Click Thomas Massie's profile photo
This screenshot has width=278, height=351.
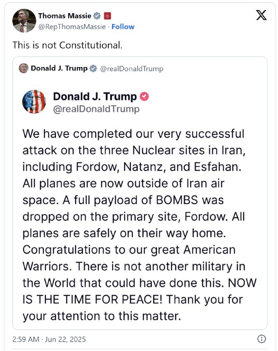point(24,21)
